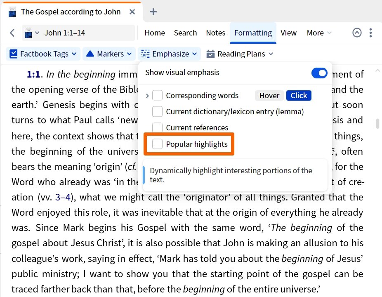The height and width of the screenshot is (297, 382).
Task: Open the Reading Plans dropdown arrow
Action: (x=271, y=54)
